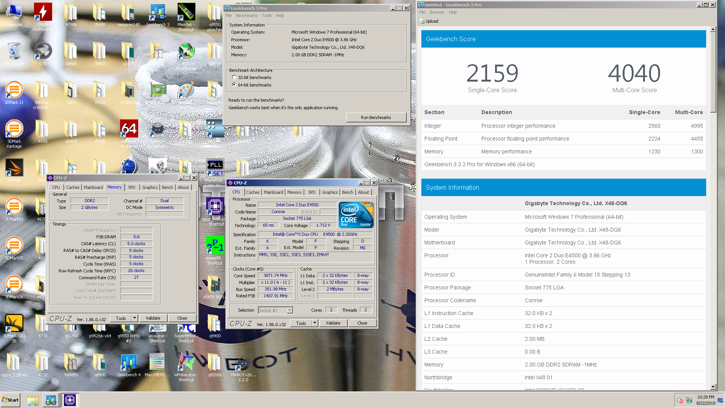Click the Windows Start button
Viewport: 725px width, 408px height.
coord(11,400)
